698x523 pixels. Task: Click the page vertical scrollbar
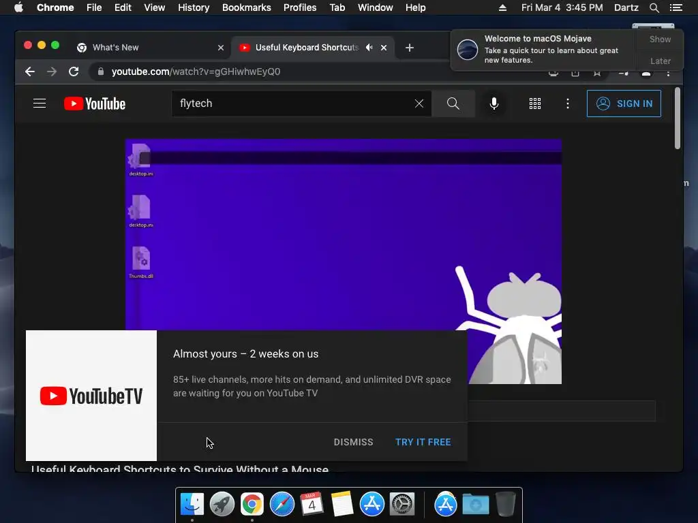(x=677, y=118)
